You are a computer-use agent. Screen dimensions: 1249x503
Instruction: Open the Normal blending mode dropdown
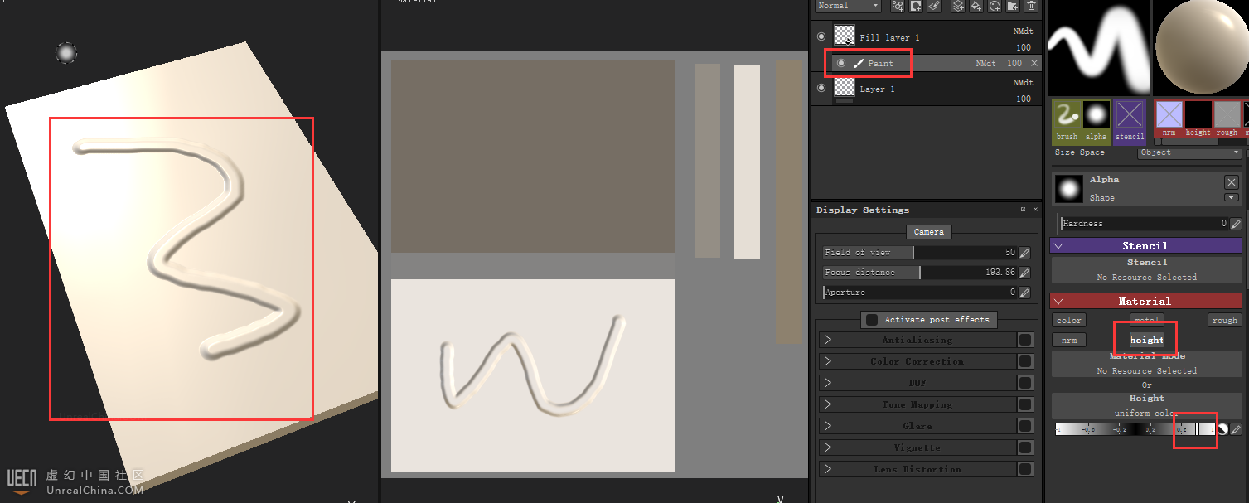tap(847, 6)
